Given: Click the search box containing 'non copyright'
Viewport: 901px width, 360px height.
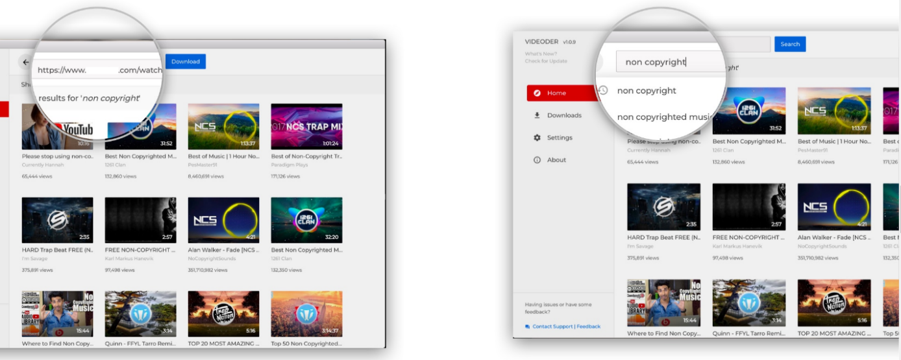Looking at the screenshot, I should point(671,62).
